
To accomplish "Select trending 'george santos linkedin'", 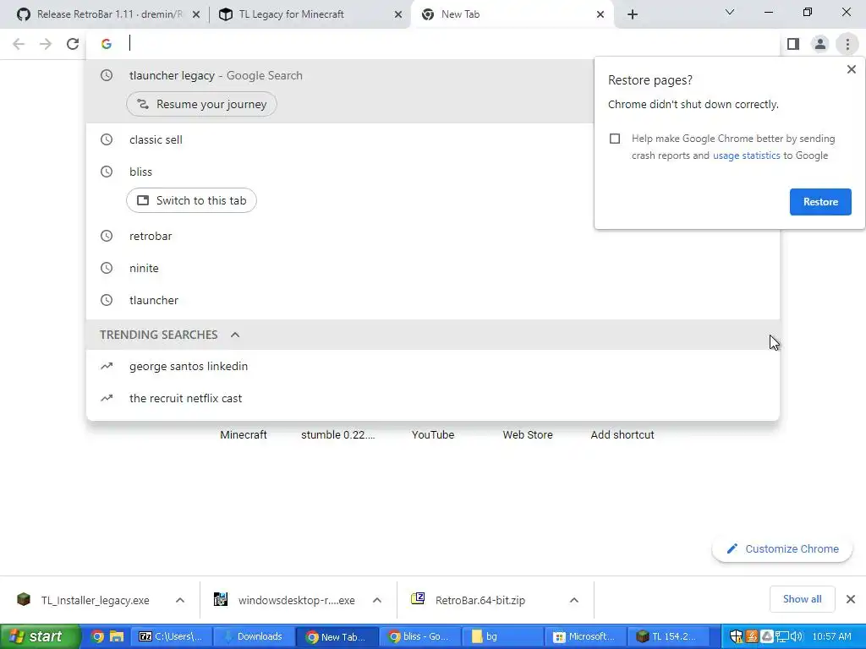I will [x=433, y=367].
